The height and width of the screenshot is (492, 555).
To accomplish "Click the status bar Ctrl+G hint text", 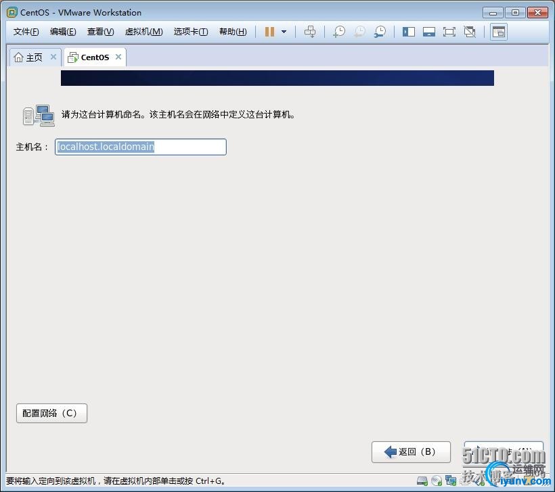I will [115, 481].
